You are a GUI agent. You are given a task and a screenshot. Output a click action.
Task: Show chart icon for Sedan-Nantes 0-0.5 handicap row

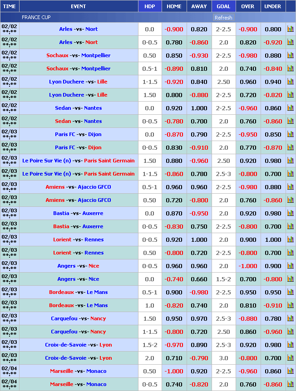pyautogui.click(x=290, y=121)
